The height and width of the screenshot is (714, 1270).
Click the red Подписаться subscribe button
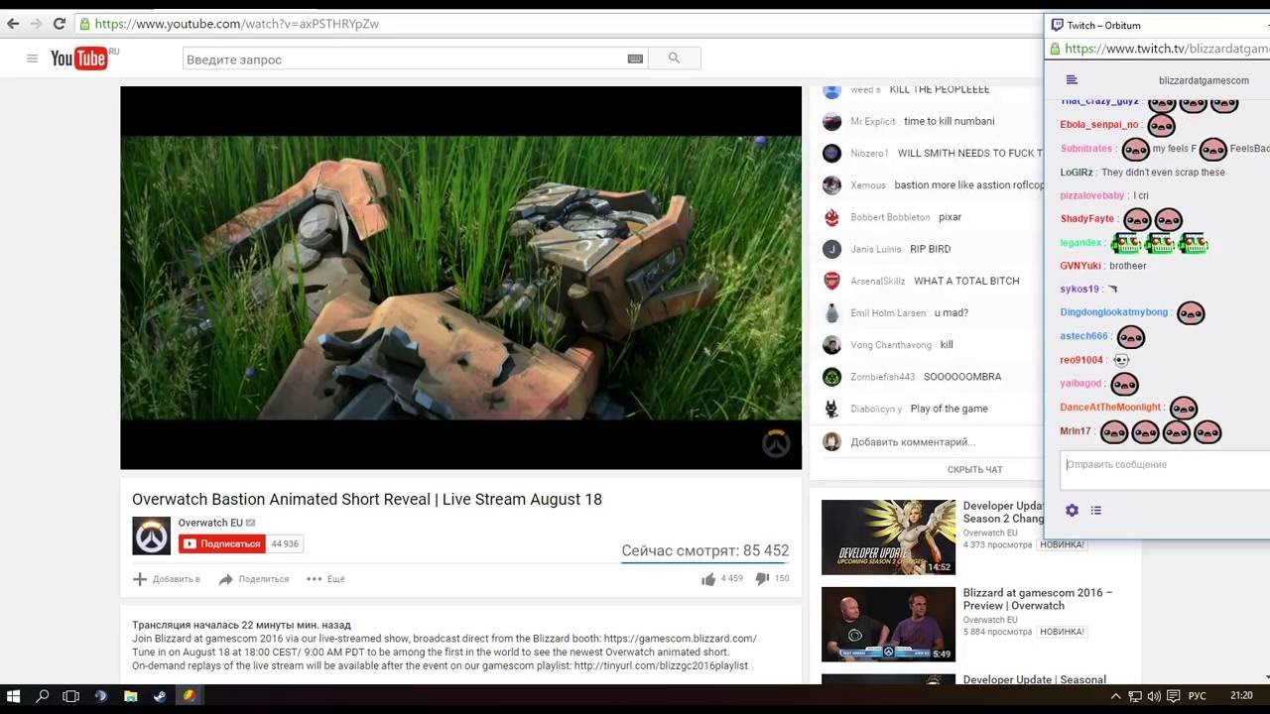tap(222, 543)
